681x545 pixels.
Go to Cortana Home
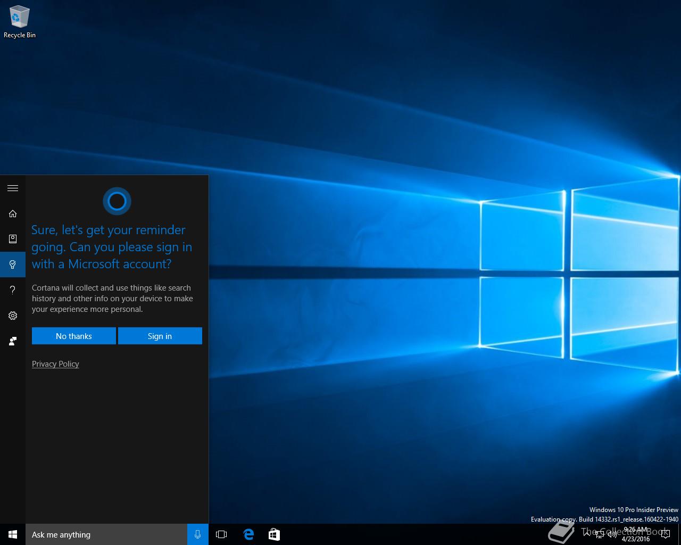click(13, 213)
